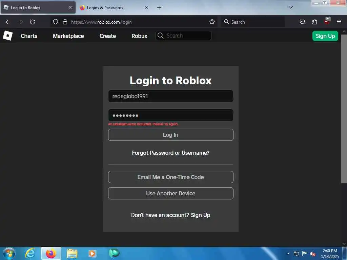Reload the page with the refresh icon
Image resolution: width=347 pixels, height=260 pixels.
[x=33, y=22]
